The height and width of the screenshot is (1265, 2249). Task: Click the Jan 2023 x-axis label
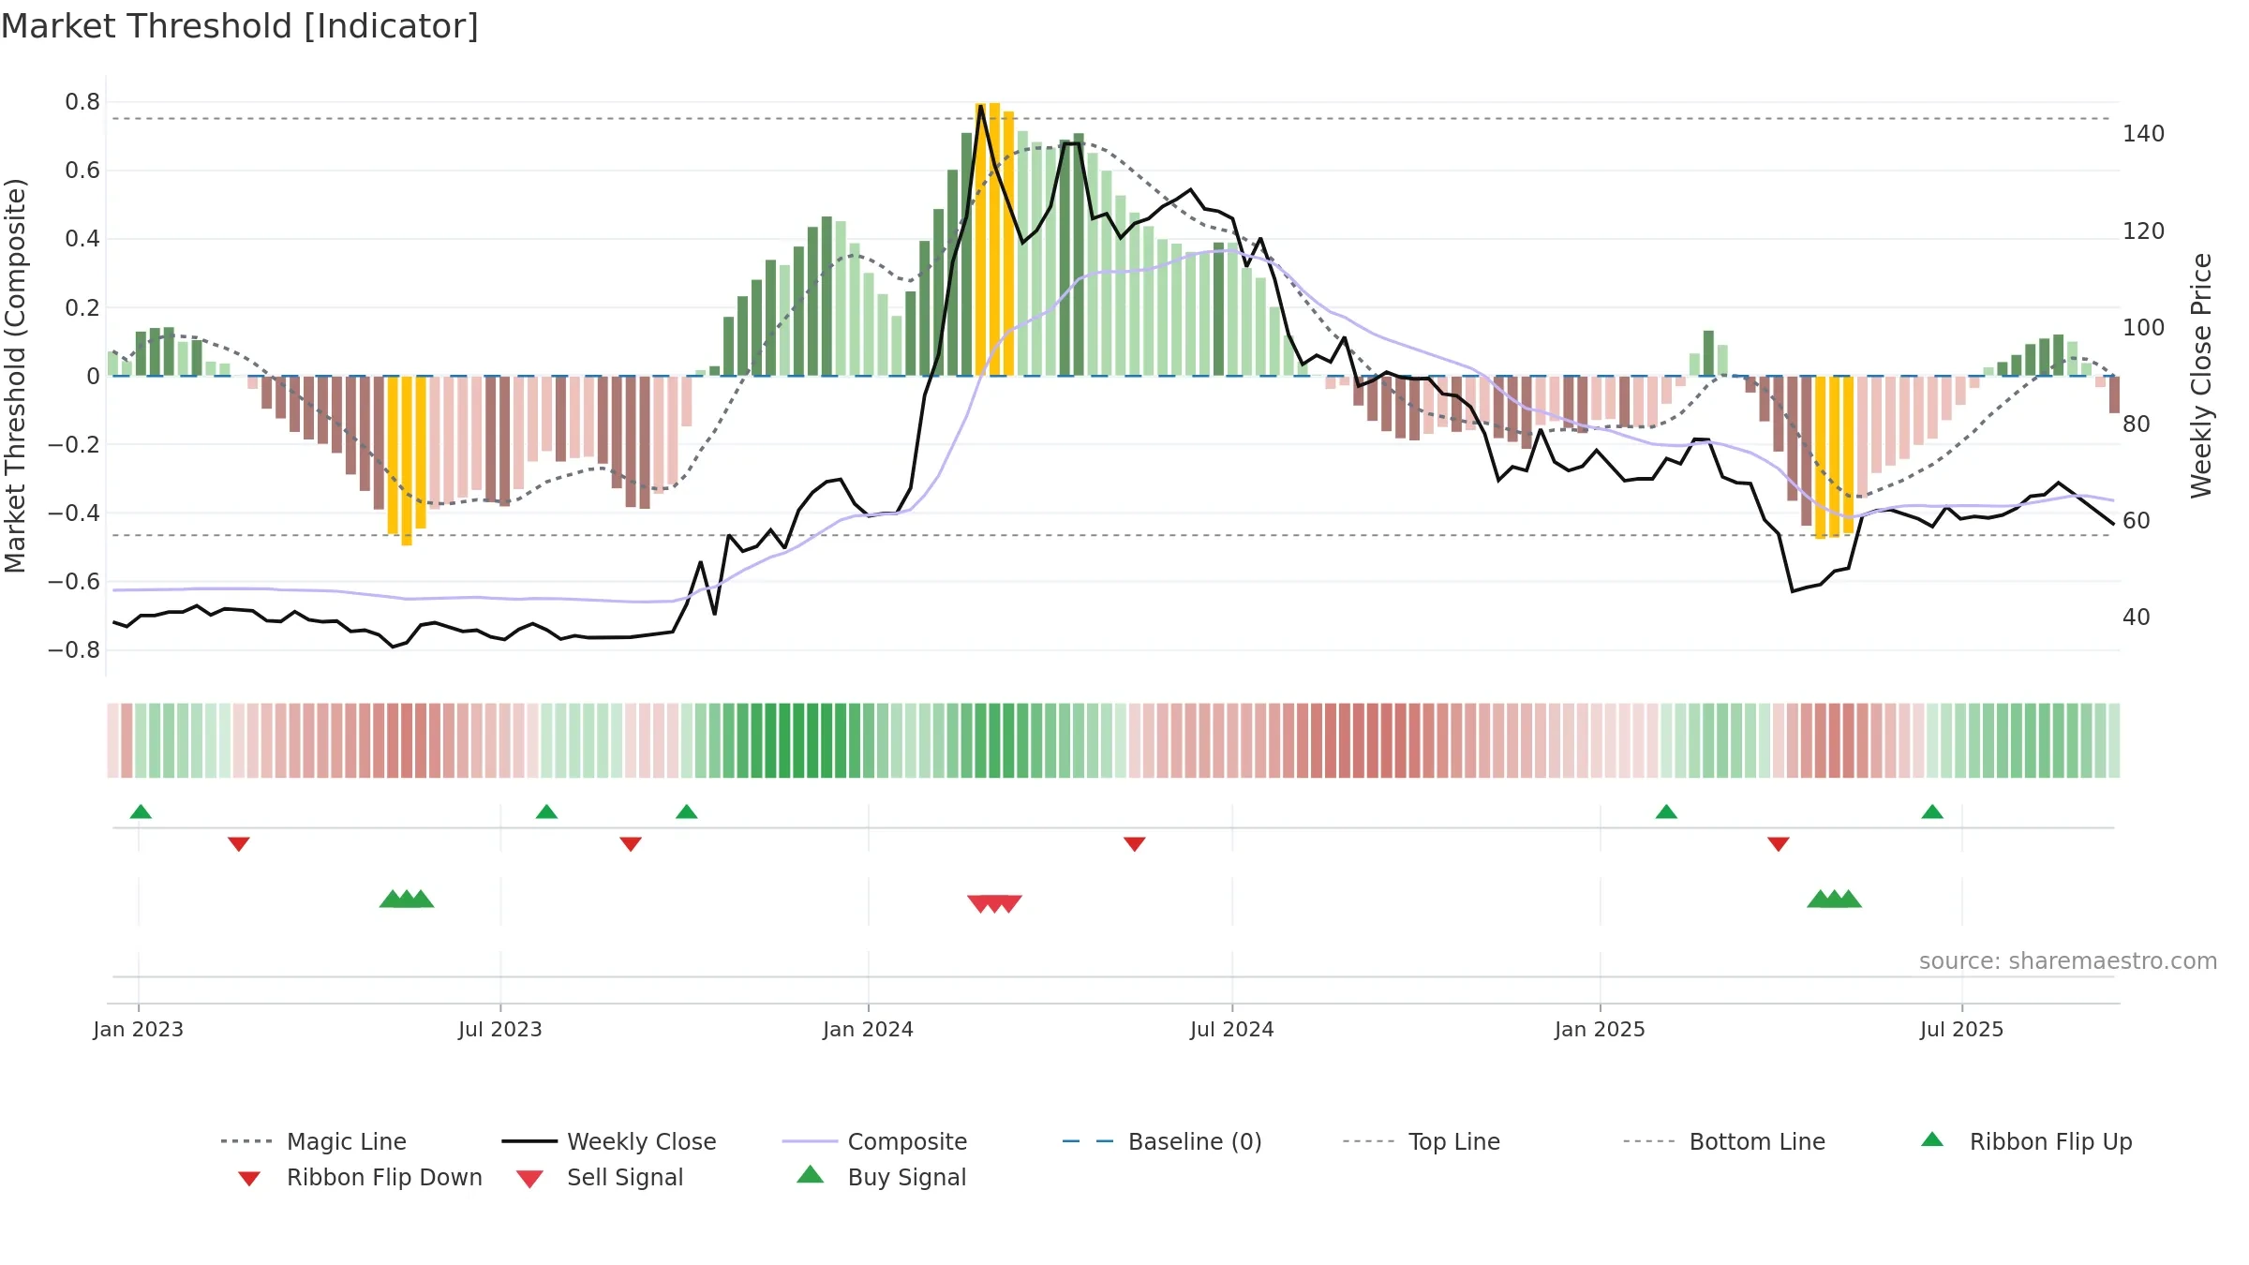click(139, 1029)
